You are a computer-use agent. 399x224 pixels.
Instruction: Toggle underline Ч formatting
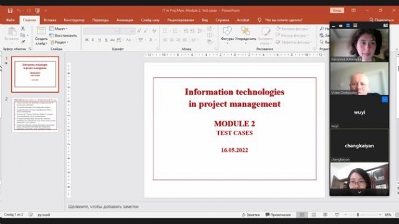coord(100,40)
